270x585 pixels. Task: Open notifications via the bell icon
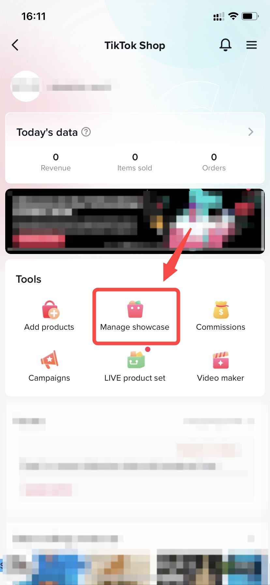tap(225, 45)
